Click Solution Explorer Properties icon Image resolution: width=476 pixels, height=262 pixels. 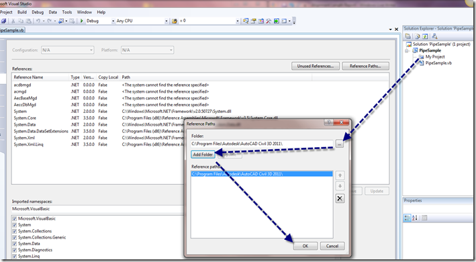tap(408, 36)
